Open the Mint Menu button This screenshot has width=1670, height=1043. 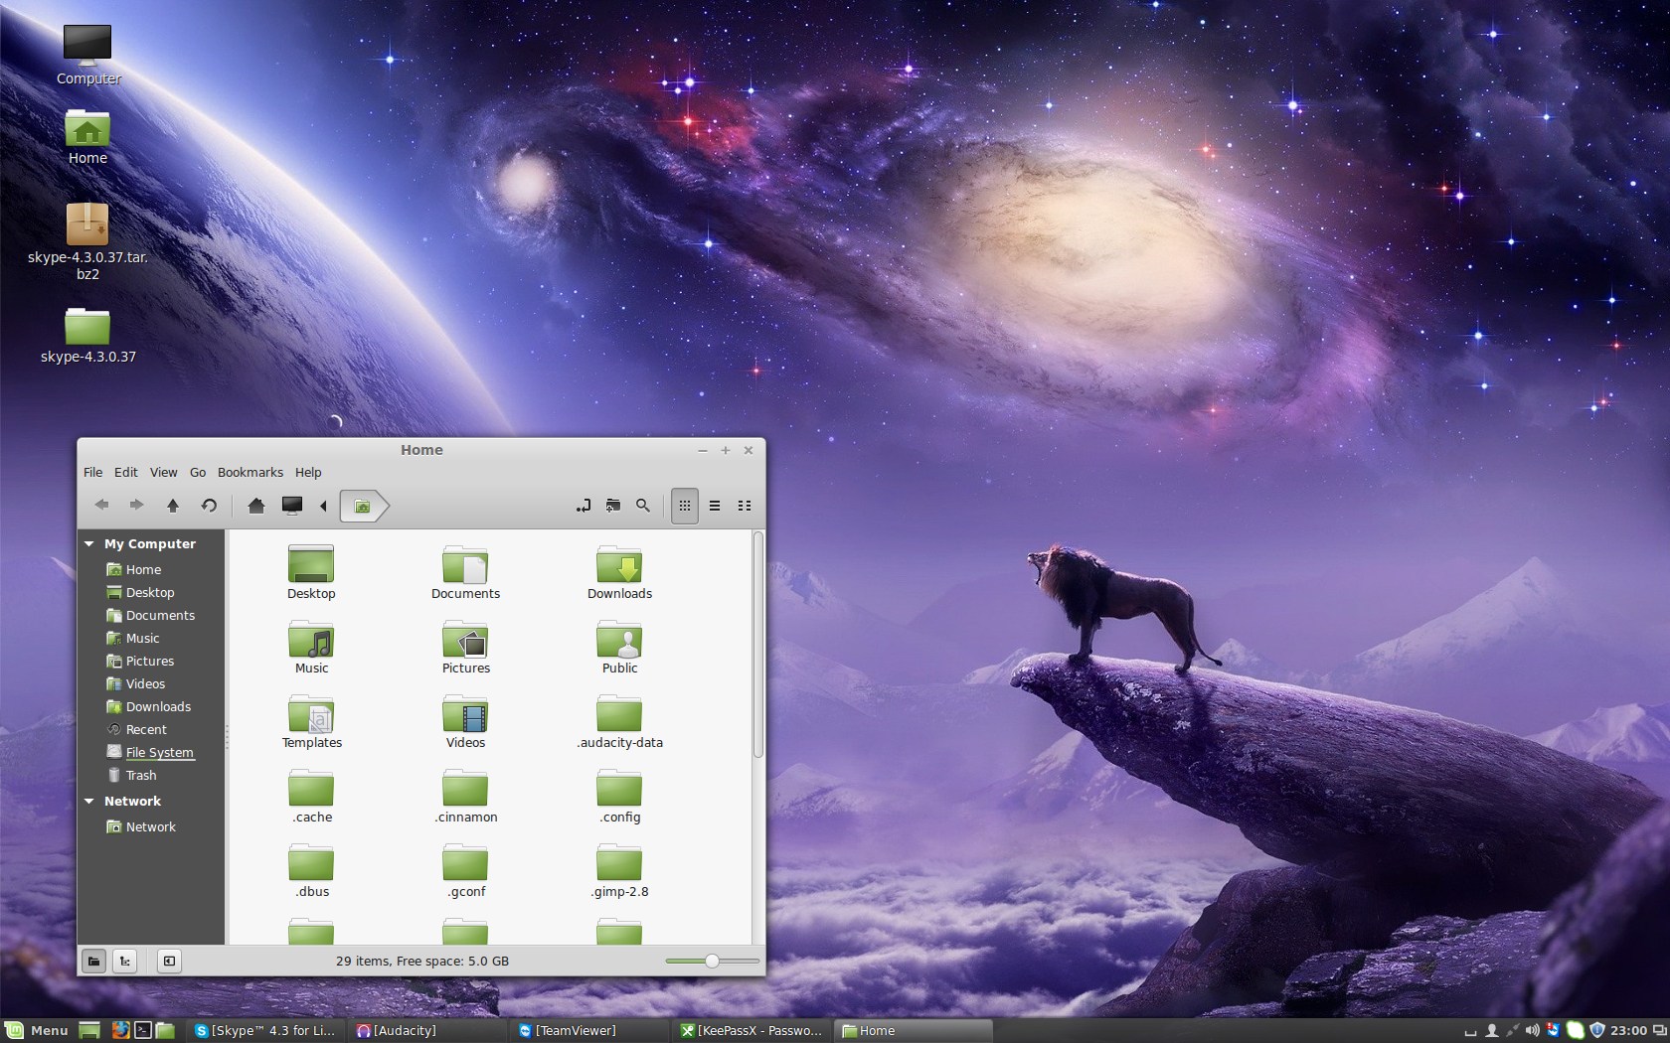pyautogui.click(x=37, y=1031)
